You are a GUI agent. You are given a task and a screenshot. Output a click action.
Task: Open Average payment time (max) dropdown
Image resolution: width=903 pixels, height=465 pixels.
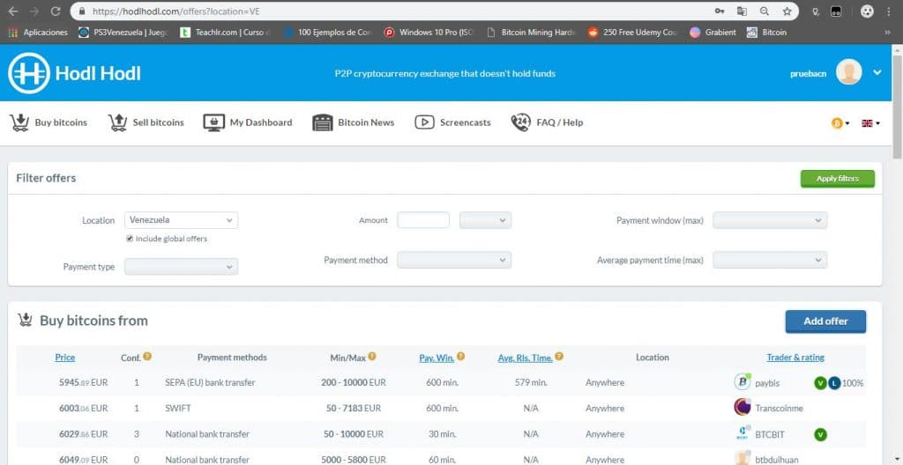[770, 260]
